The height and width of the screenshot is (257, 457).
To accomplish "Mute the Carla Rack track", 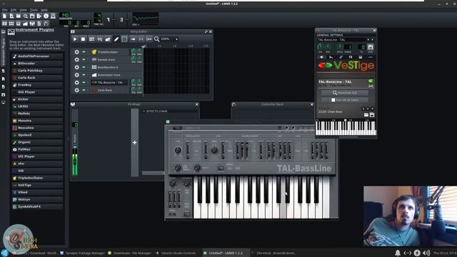I will coord(84,91).
